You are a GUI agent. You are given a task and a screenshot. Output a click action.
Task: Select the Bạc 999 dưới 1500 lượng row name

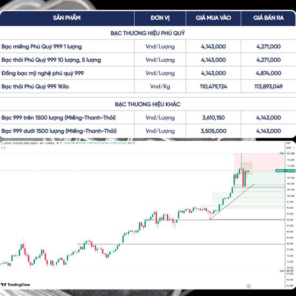59,131
